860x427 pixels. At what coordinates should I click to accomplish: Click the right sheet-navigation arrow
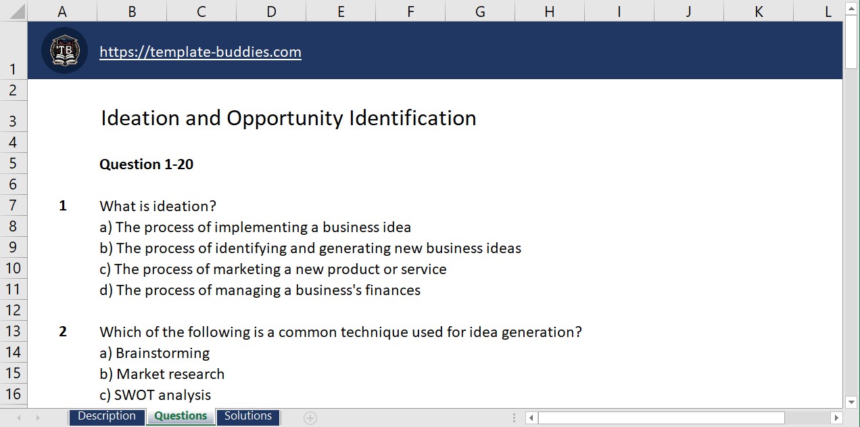pos(37,418)
